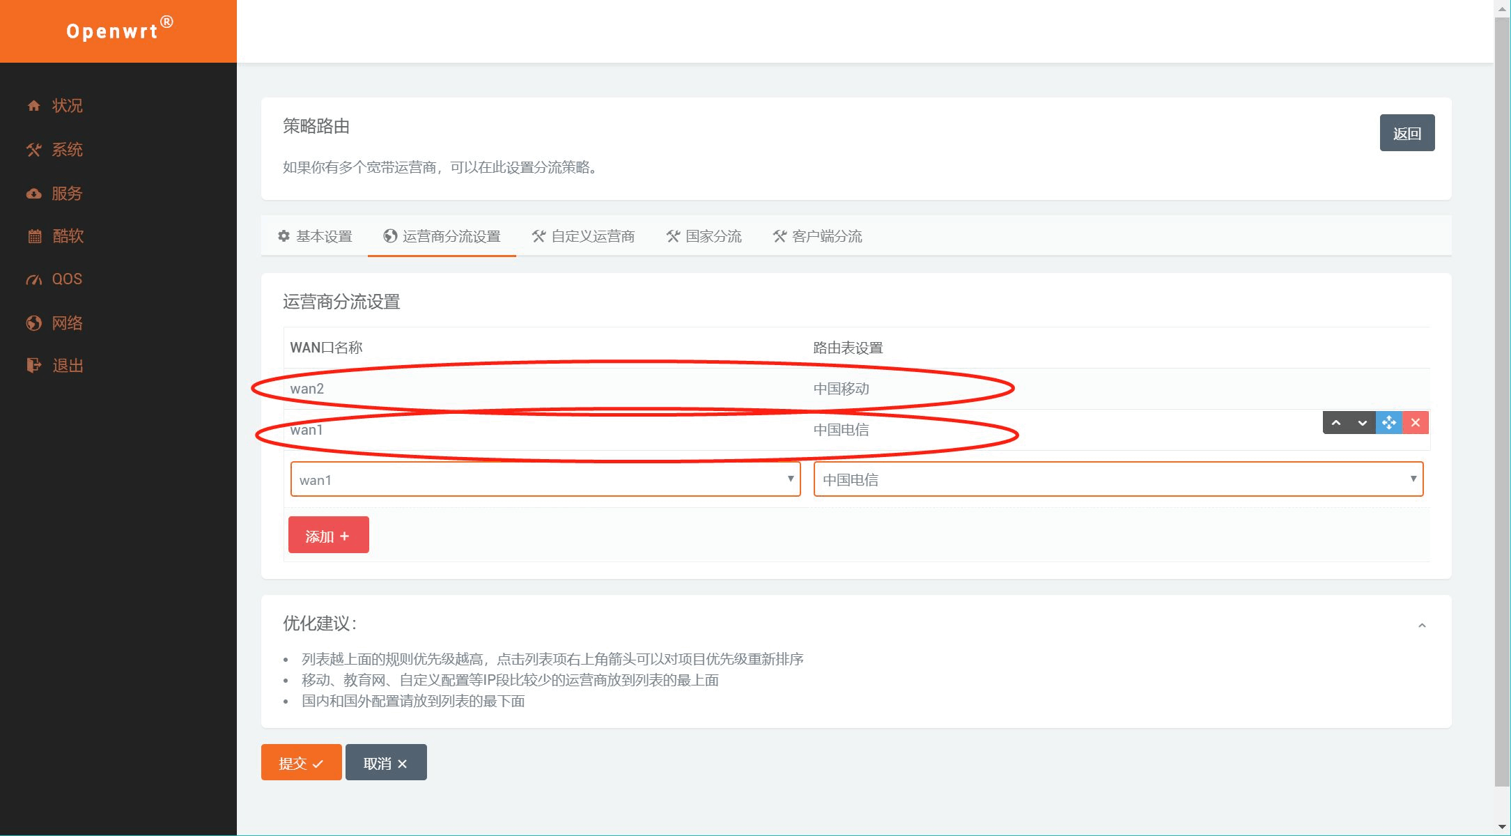Screen dimensions: 1511x836
Task: Click the tools icon next to 系统
Action: point(33,150)
